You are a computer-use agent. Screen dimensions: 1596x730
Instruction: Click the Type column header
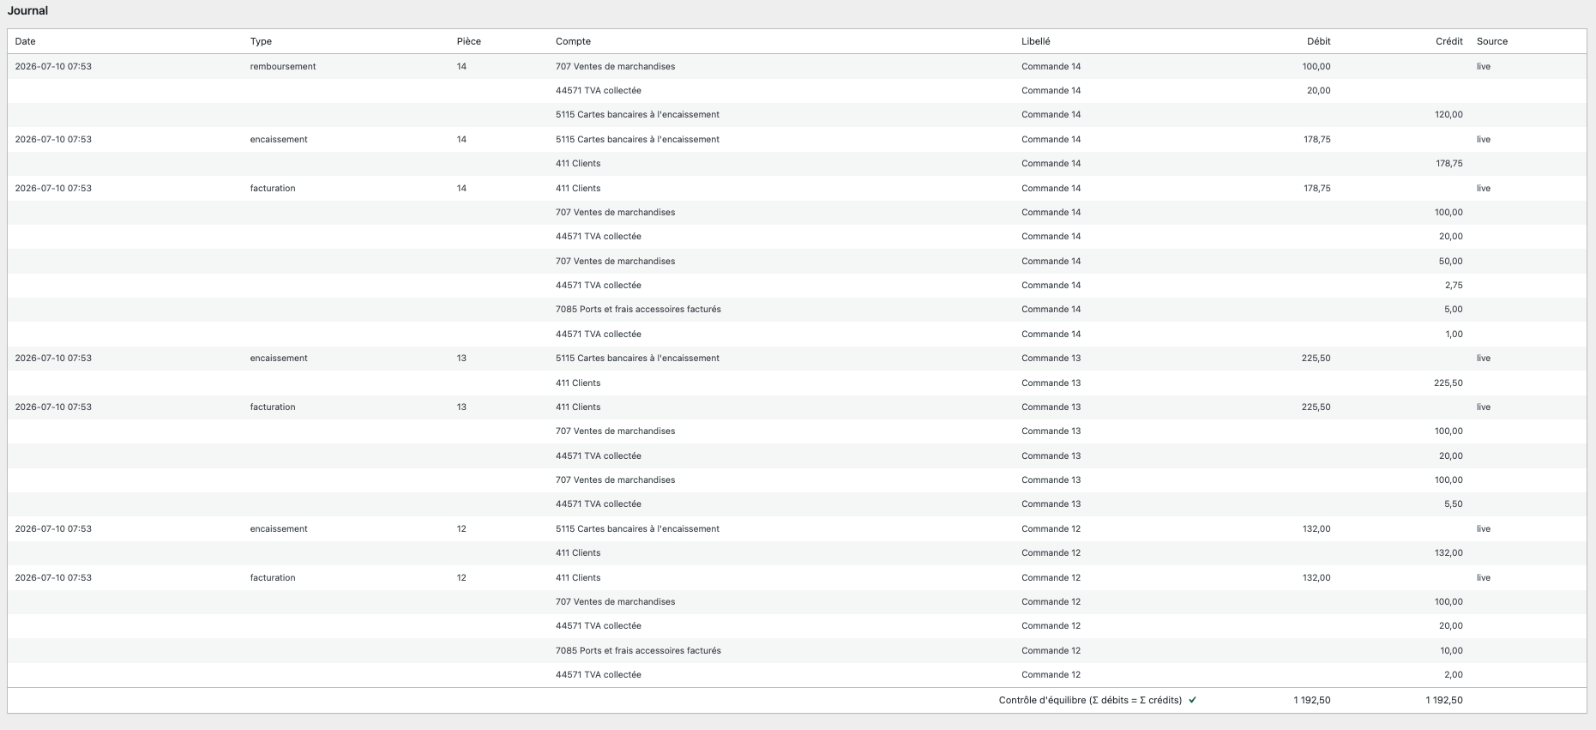click(261, 41)
